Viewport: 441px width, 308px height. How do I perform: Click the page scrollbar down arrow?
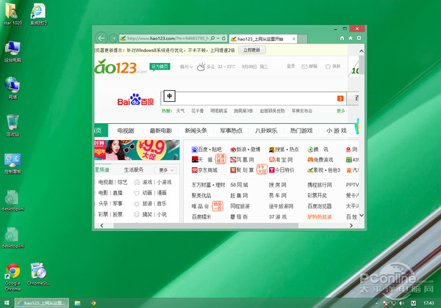[x=362, y=215]
